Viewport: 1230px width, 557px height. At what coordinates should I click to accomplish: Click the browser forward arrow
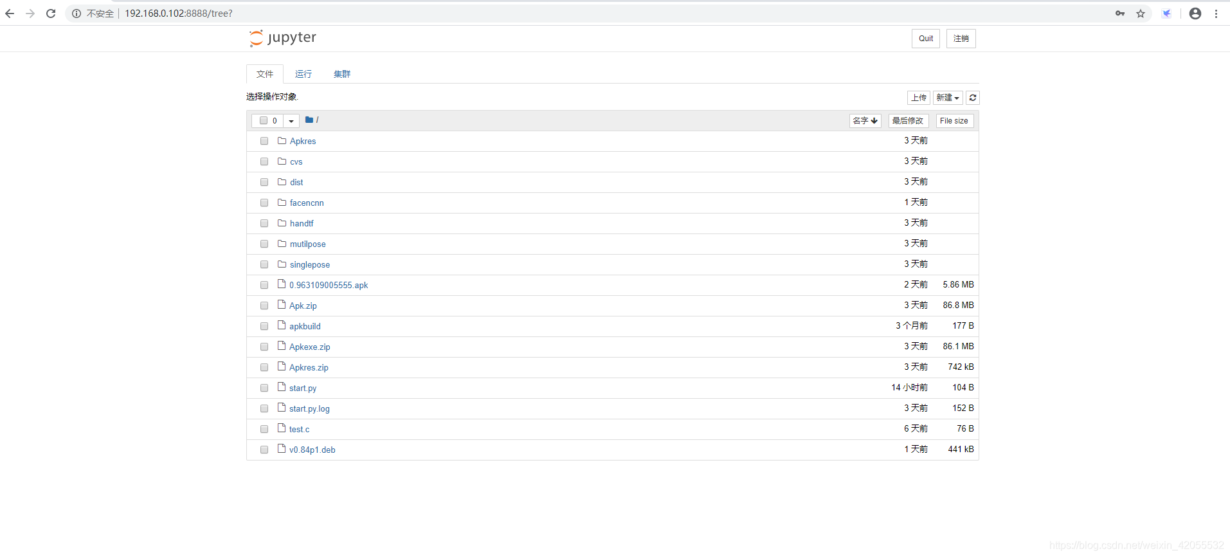30,14
